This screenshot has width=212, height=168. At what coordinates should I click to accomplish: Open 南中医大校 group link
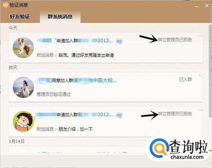click(95, 80)
